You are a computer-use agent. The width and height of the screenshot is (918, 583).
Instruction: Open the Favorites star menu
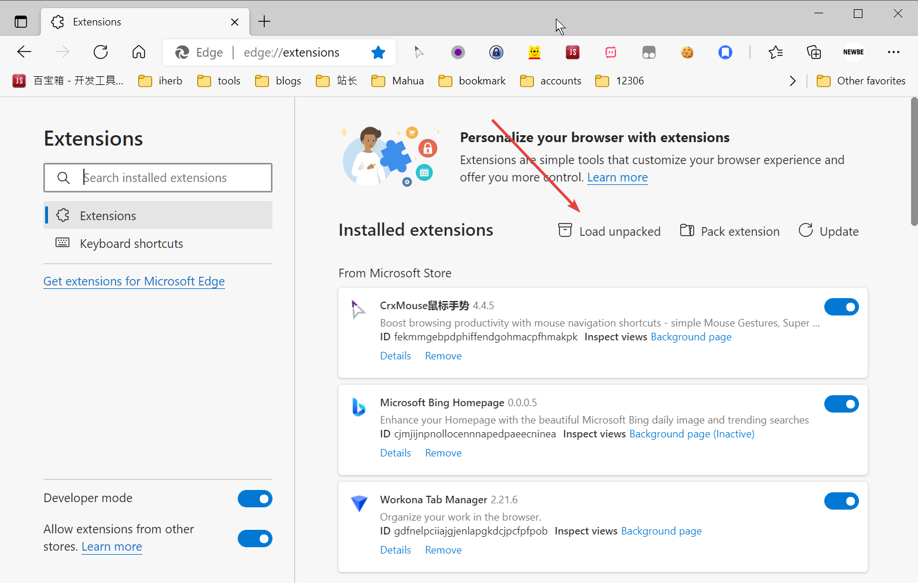click(776, 53)
